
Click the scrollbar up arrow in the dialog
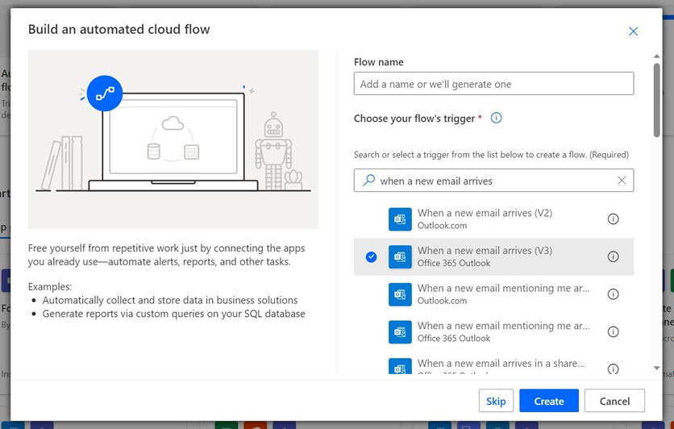pos(656,56)
